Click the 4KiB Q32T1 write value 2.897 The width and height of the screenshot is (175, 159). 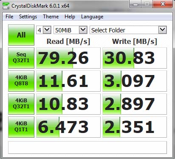point(135,104)
